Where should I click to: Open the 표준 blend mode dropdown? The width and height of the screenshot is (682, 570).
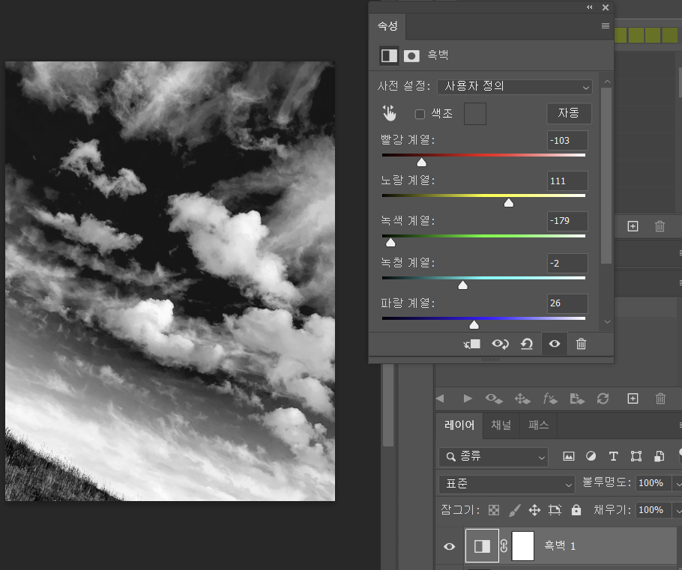click(506, 484)
